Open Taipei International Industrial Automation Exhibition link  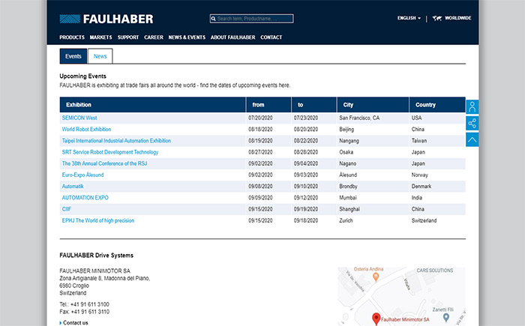[116, 141]
